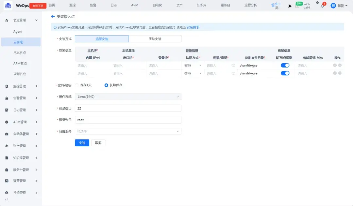
Task: Click the 自动化管理 sidebar icon
Action: [7, 134]
